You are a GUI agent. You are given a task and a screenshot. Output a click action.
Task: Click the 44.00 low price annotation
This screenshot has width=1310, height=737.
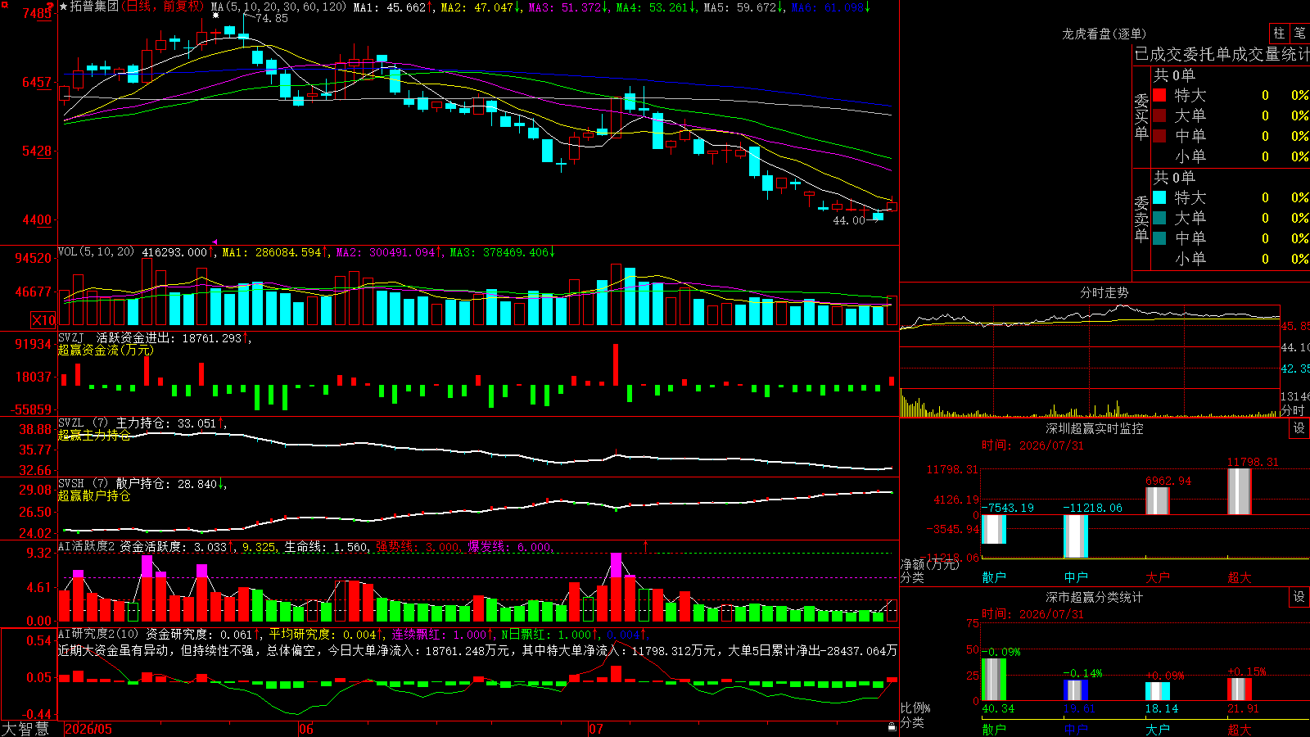click(849, 220)
